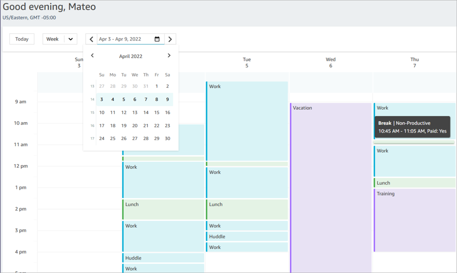Open Thursday's Lunch block
The image size is (457, 273).
point(415,183)
